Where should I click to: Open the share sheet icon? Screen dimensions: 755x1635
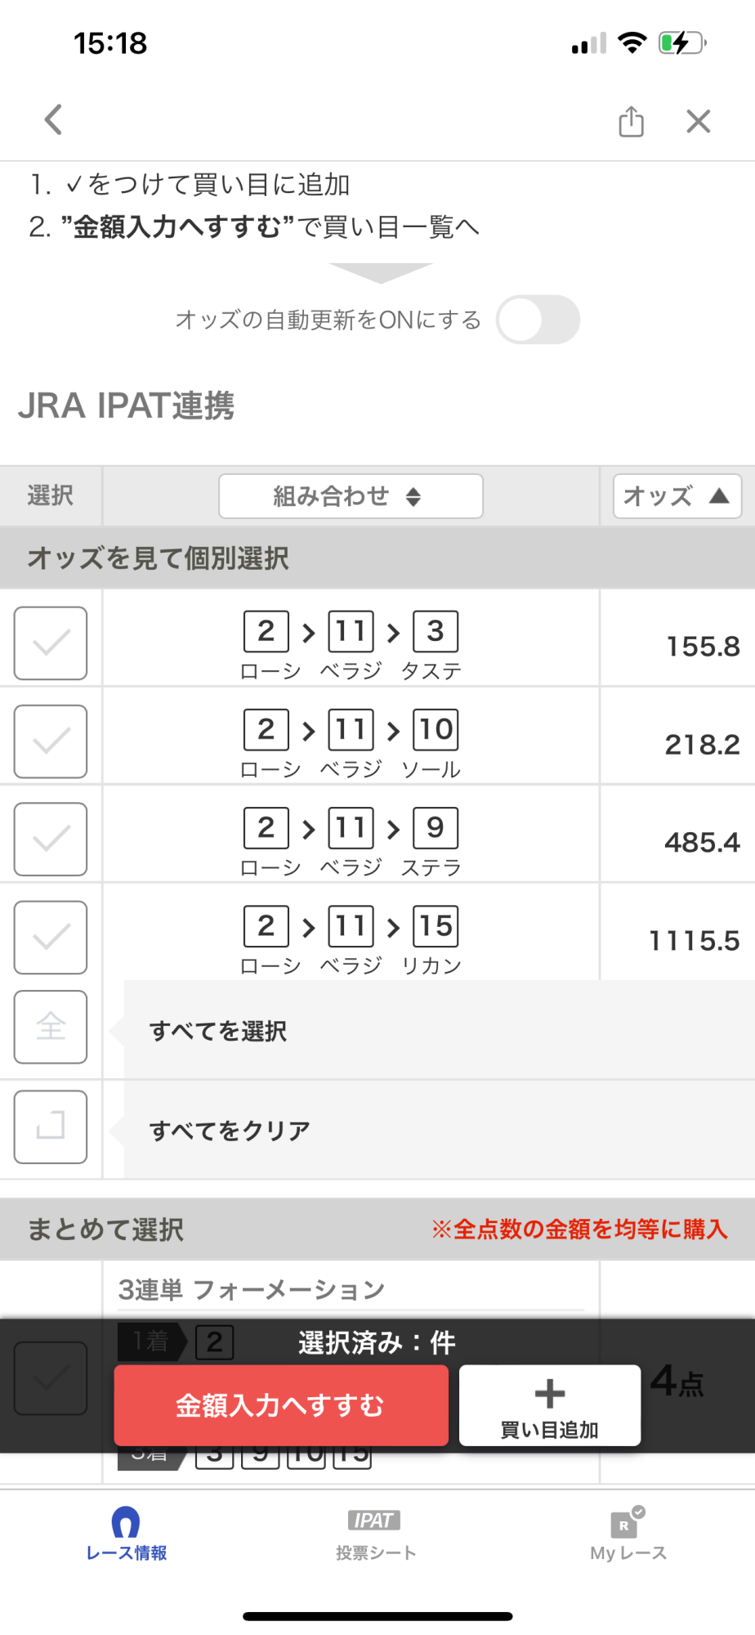click(631, 122)
